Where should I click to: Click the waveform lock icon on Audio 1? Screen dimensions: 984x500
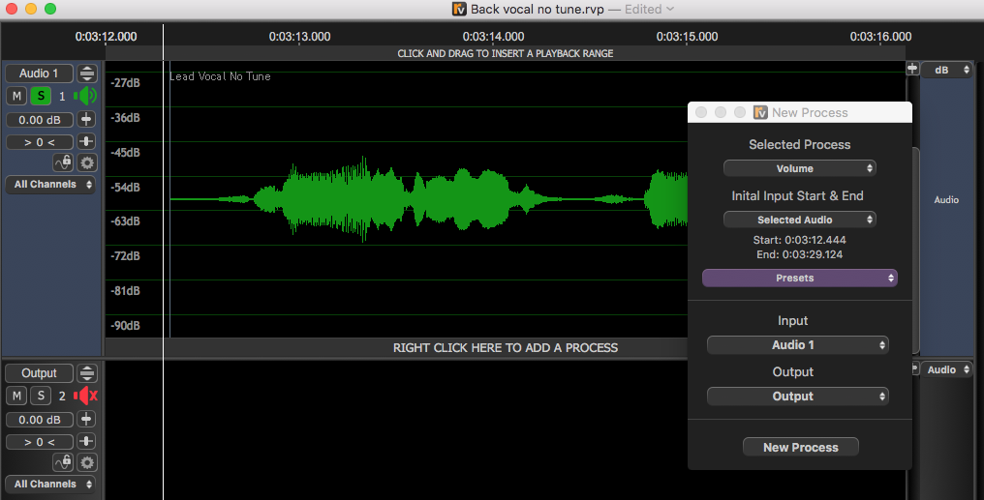pyautogui.click(x=63, y=163)
